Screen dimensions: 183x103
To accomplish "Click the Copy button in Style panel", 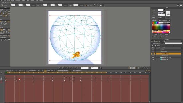I will [x=155, y=35].
